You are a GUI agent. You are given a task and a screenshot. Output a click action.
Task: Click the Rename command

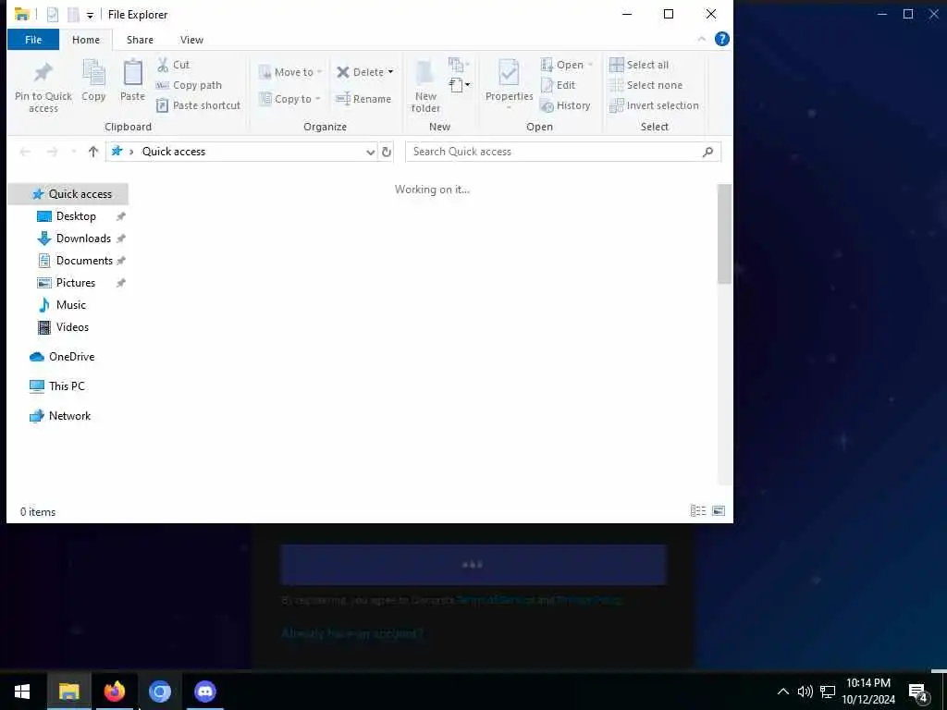[363, 99]
